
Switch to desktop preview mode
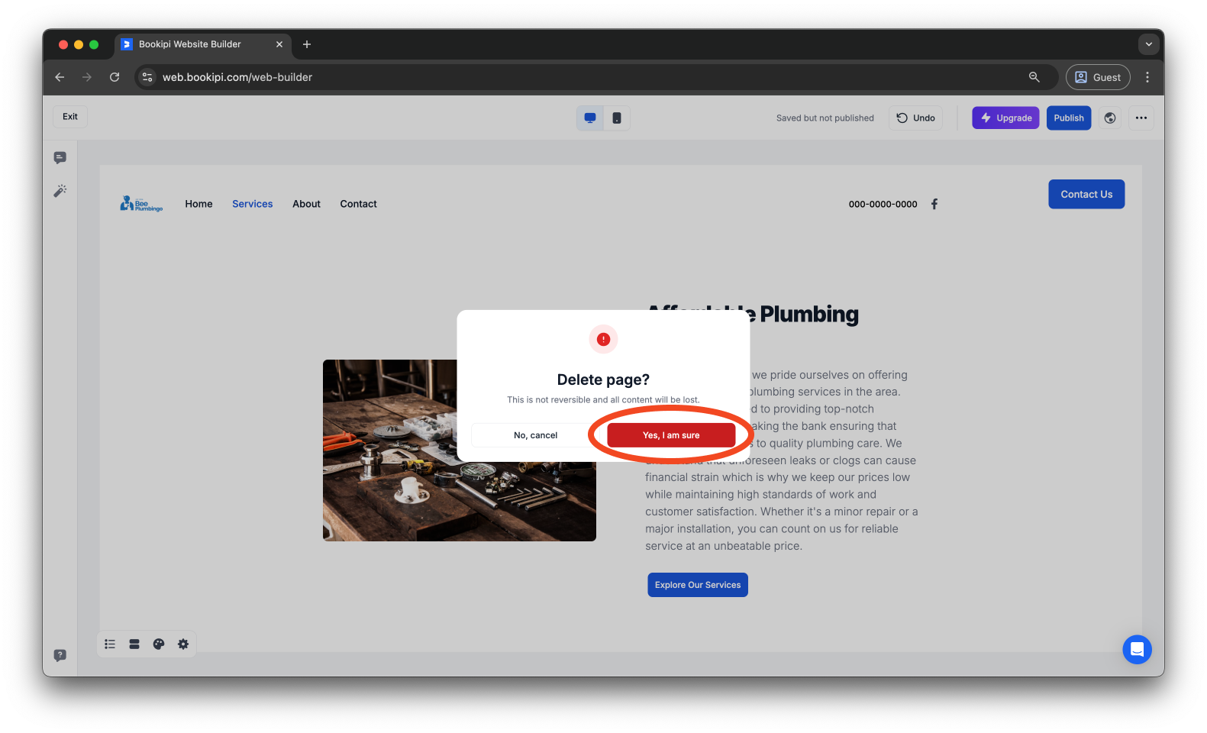tap(590, 118)
